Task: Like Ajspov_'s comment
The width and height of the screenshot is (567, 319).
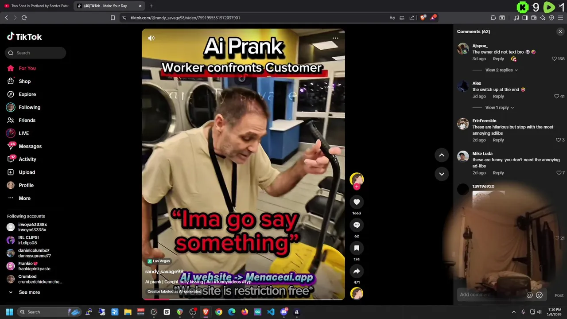Action: pos(554,59)
